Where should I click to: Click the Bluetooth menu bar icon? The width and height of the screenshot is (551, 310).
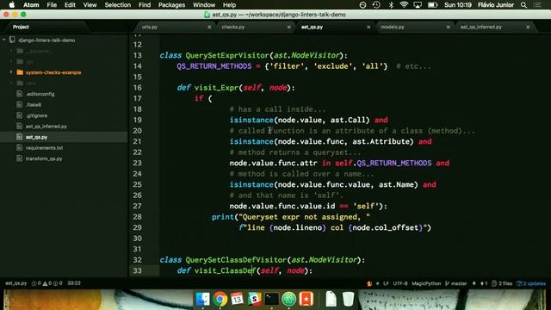tap(391, 5)
